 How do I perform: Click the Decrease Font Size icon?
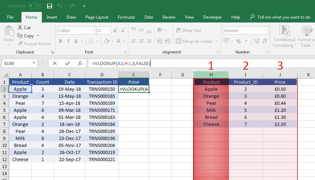pos(123,30)
